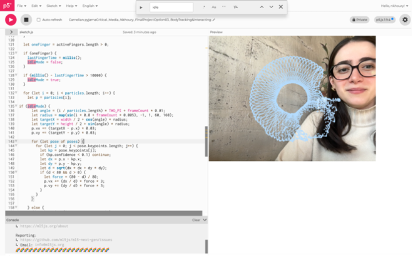
Task: Toggle replace field in find bar
Action: point(141,8)
